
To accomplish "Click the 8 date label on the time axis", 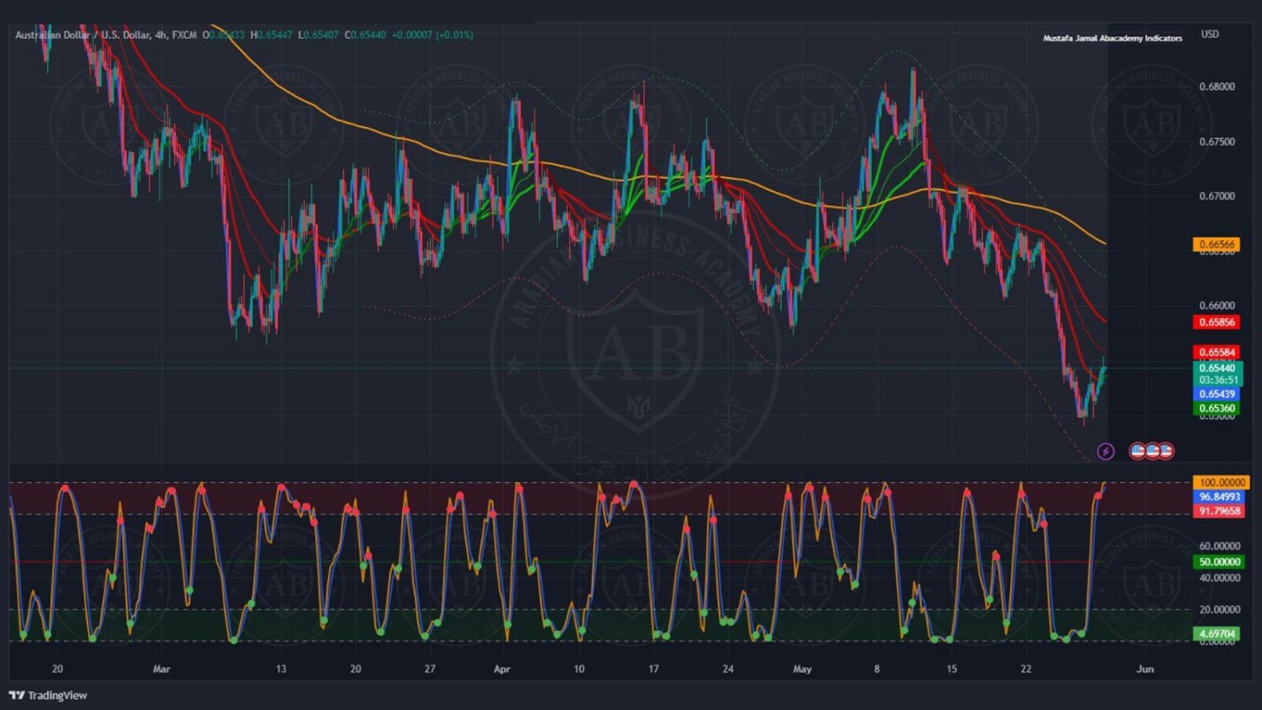I will click(877, 670).
